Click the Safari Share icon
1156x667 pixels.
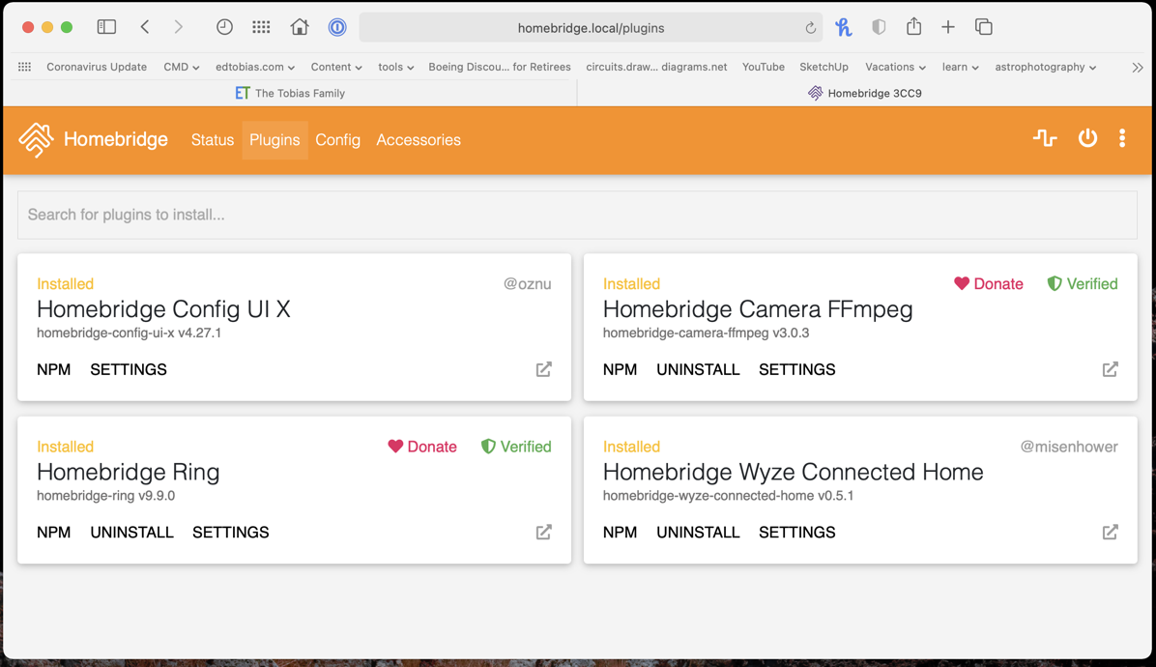pyautogui.click(x=913, y=27)
